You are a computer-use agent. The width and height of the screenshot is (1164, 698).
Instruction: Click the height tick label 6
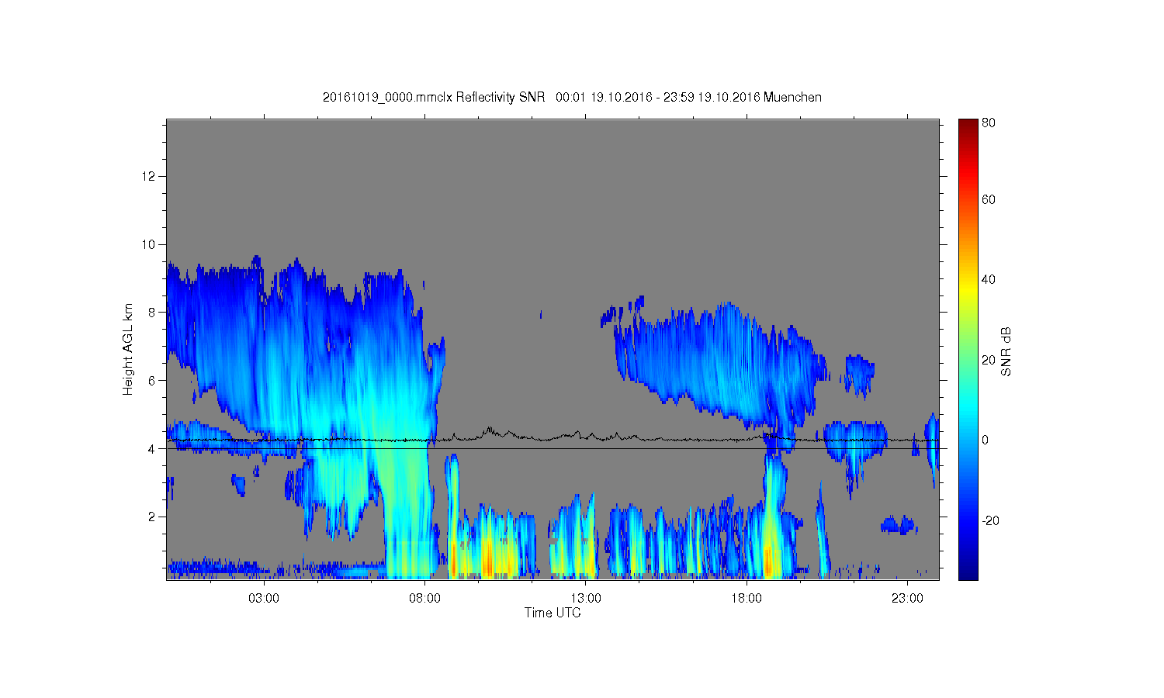(x=153, y=381)
